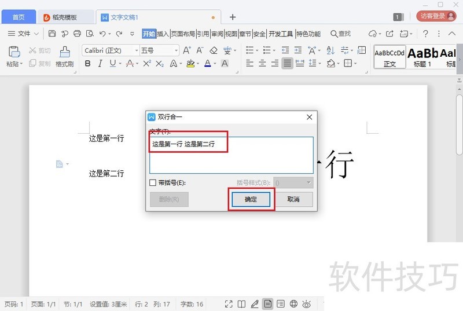Open numbered list style dropdown
This screenshot has height=311, width=463.
(x=274, y=50)
